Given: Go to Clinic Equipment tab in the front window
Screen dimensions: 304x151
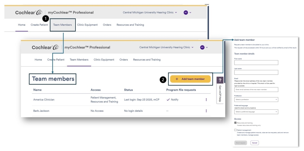Looking at the screenshot, I should click(x=104, y=60).
